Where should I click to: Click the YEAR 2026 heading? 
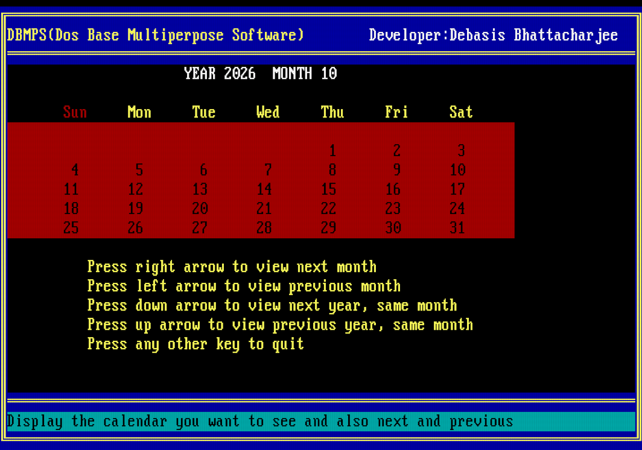coord(220,74)
